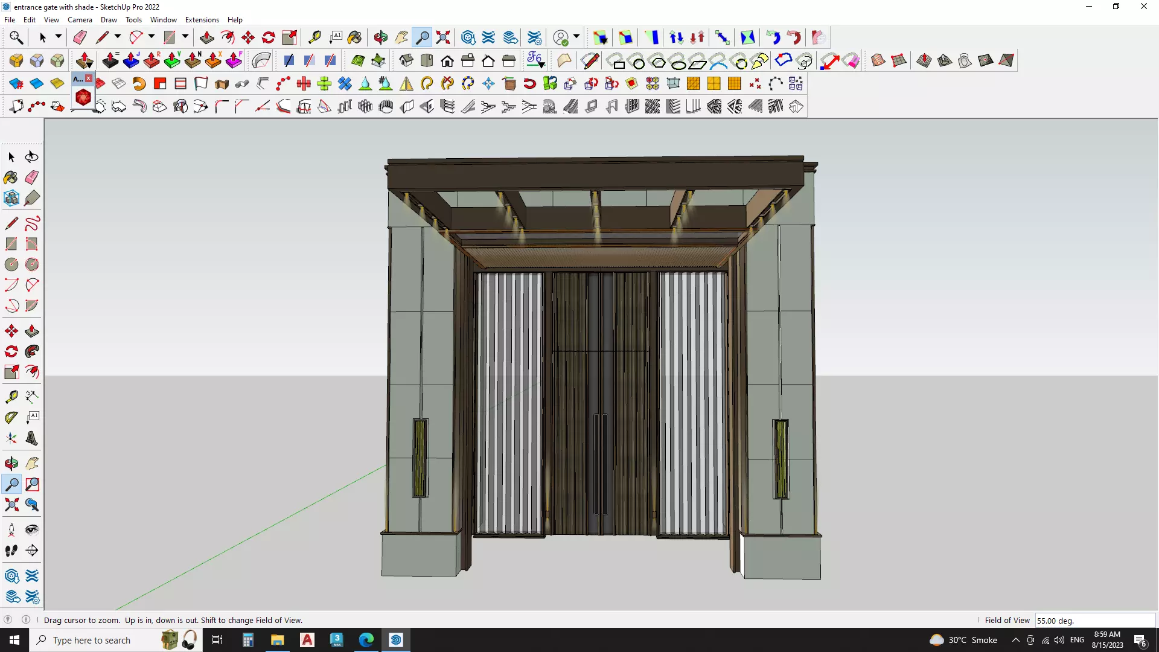
Task: Click Vector Push Pull green V icon
Action: coord(172,60)
